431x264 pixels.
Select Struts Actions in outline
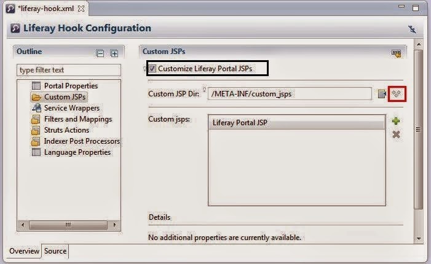pos(66,130)
